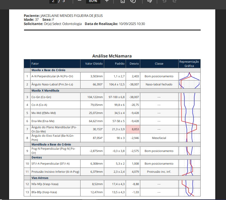Click 'Sf1/-A Perpendicular (Sf1/-A)' factor cell
The image size is (226, 200).
point(55,164)
